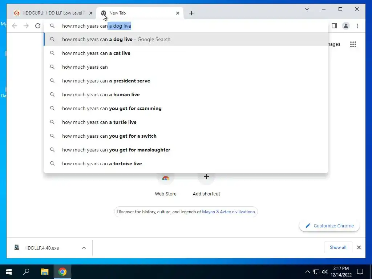This screenshot has width=372, height=279.
Task: Open the Google apps grid
Action: click(x=353, y=44)
